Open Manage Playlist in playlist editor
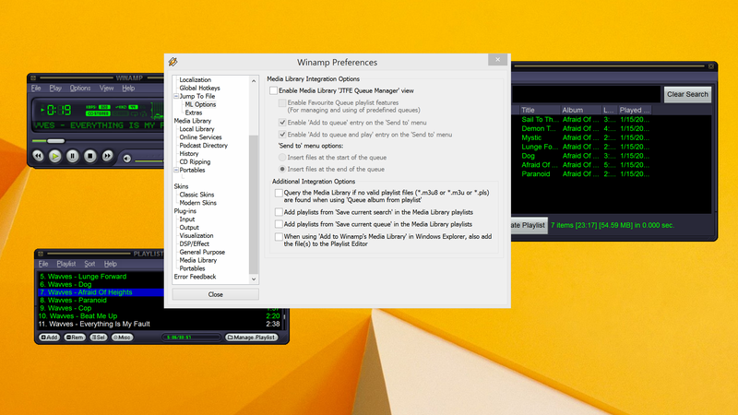This screenshot has height=415, width=738. 251,338
